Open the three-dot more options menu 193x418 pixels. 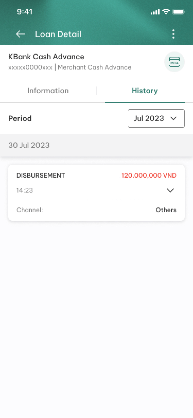tap(173, 34)
